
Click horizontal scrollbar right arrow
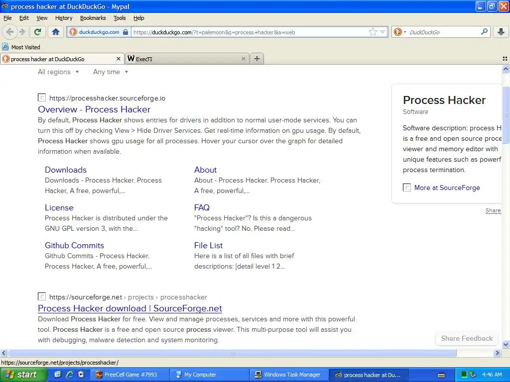pyautogui.click(x=497, y=353)
